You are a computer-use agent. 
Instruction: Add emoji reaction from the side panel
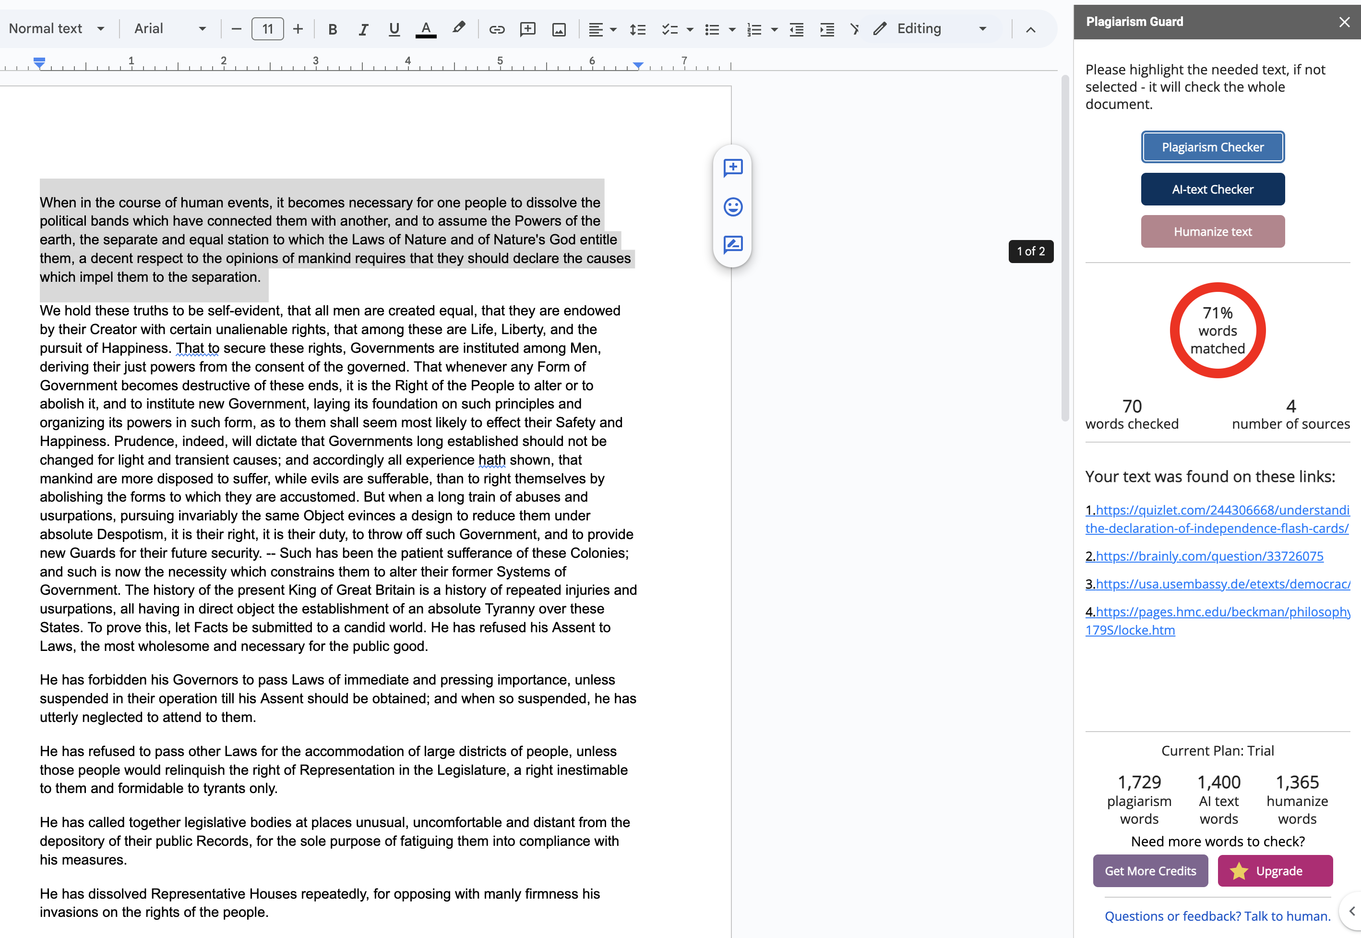(x=732, y=206)
